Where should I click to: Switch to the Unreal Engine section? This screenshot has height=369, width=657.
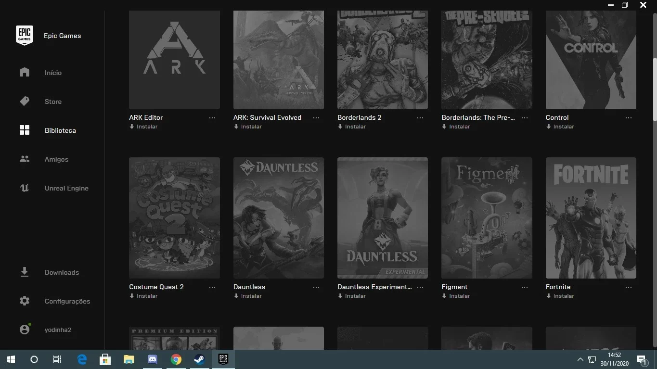pyautogui.click(x=66, y=188)
